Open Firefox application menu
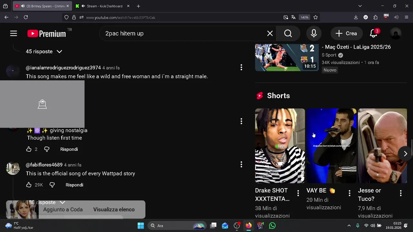This screenshot has width=413, height=232. tap(407, 17)
